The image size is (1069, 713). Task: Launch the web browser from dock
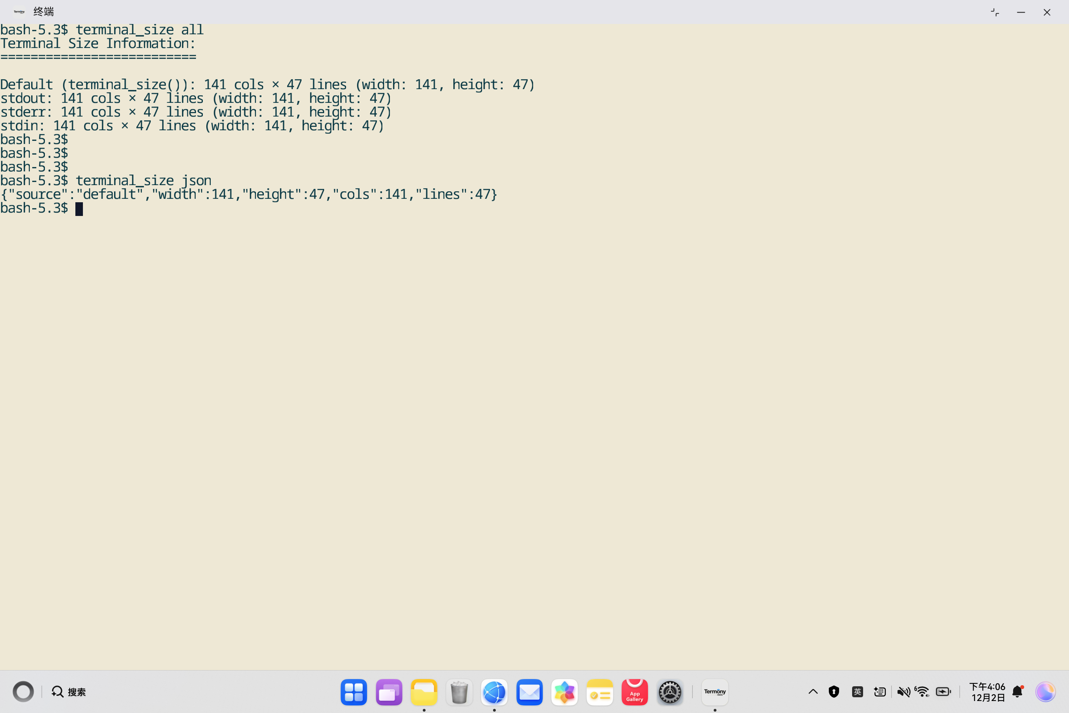point(494,692)
